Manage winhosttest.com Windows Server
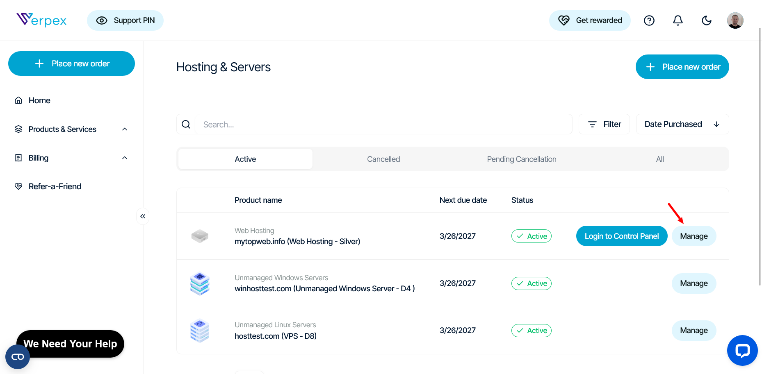762x374 pixels. click(x=694, y=283)
